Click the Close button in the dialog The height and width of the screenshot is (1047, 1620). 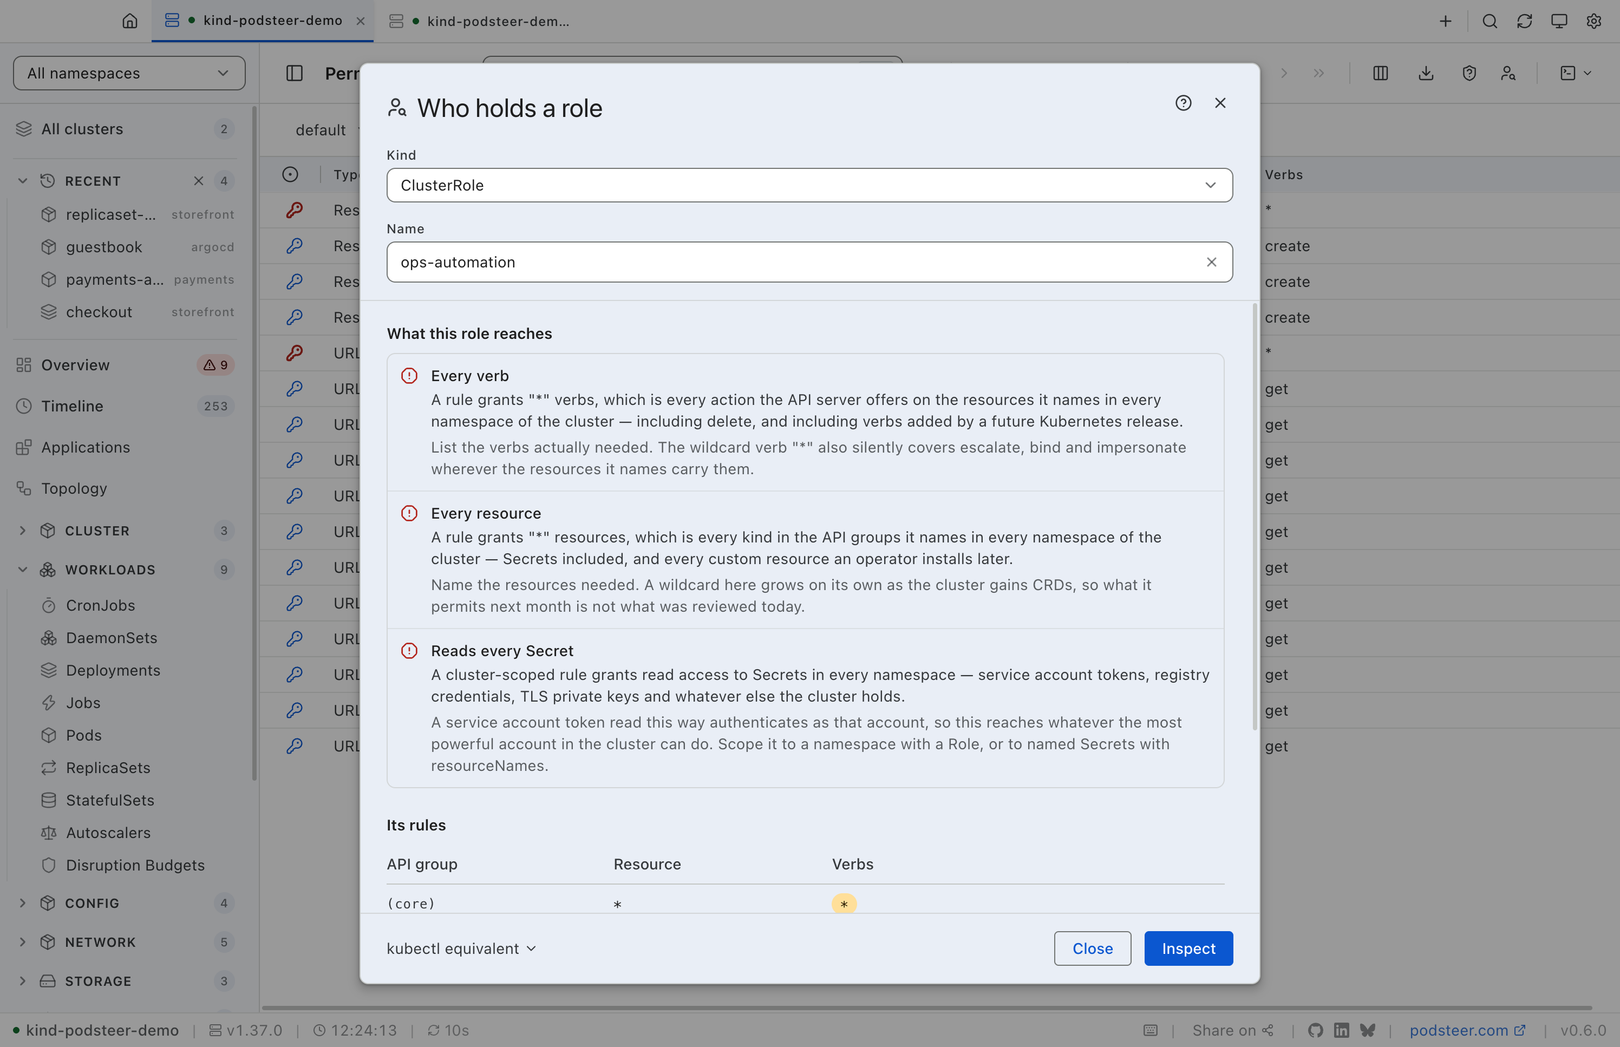pos(1093,948)
